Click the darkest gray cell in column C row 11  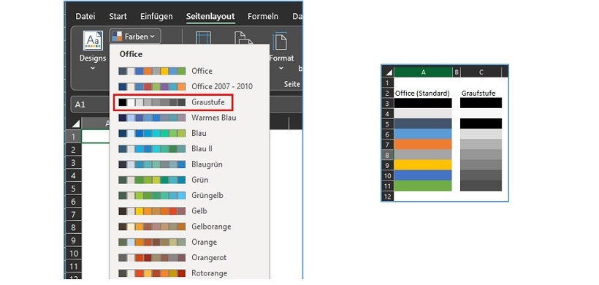point(481,186)
